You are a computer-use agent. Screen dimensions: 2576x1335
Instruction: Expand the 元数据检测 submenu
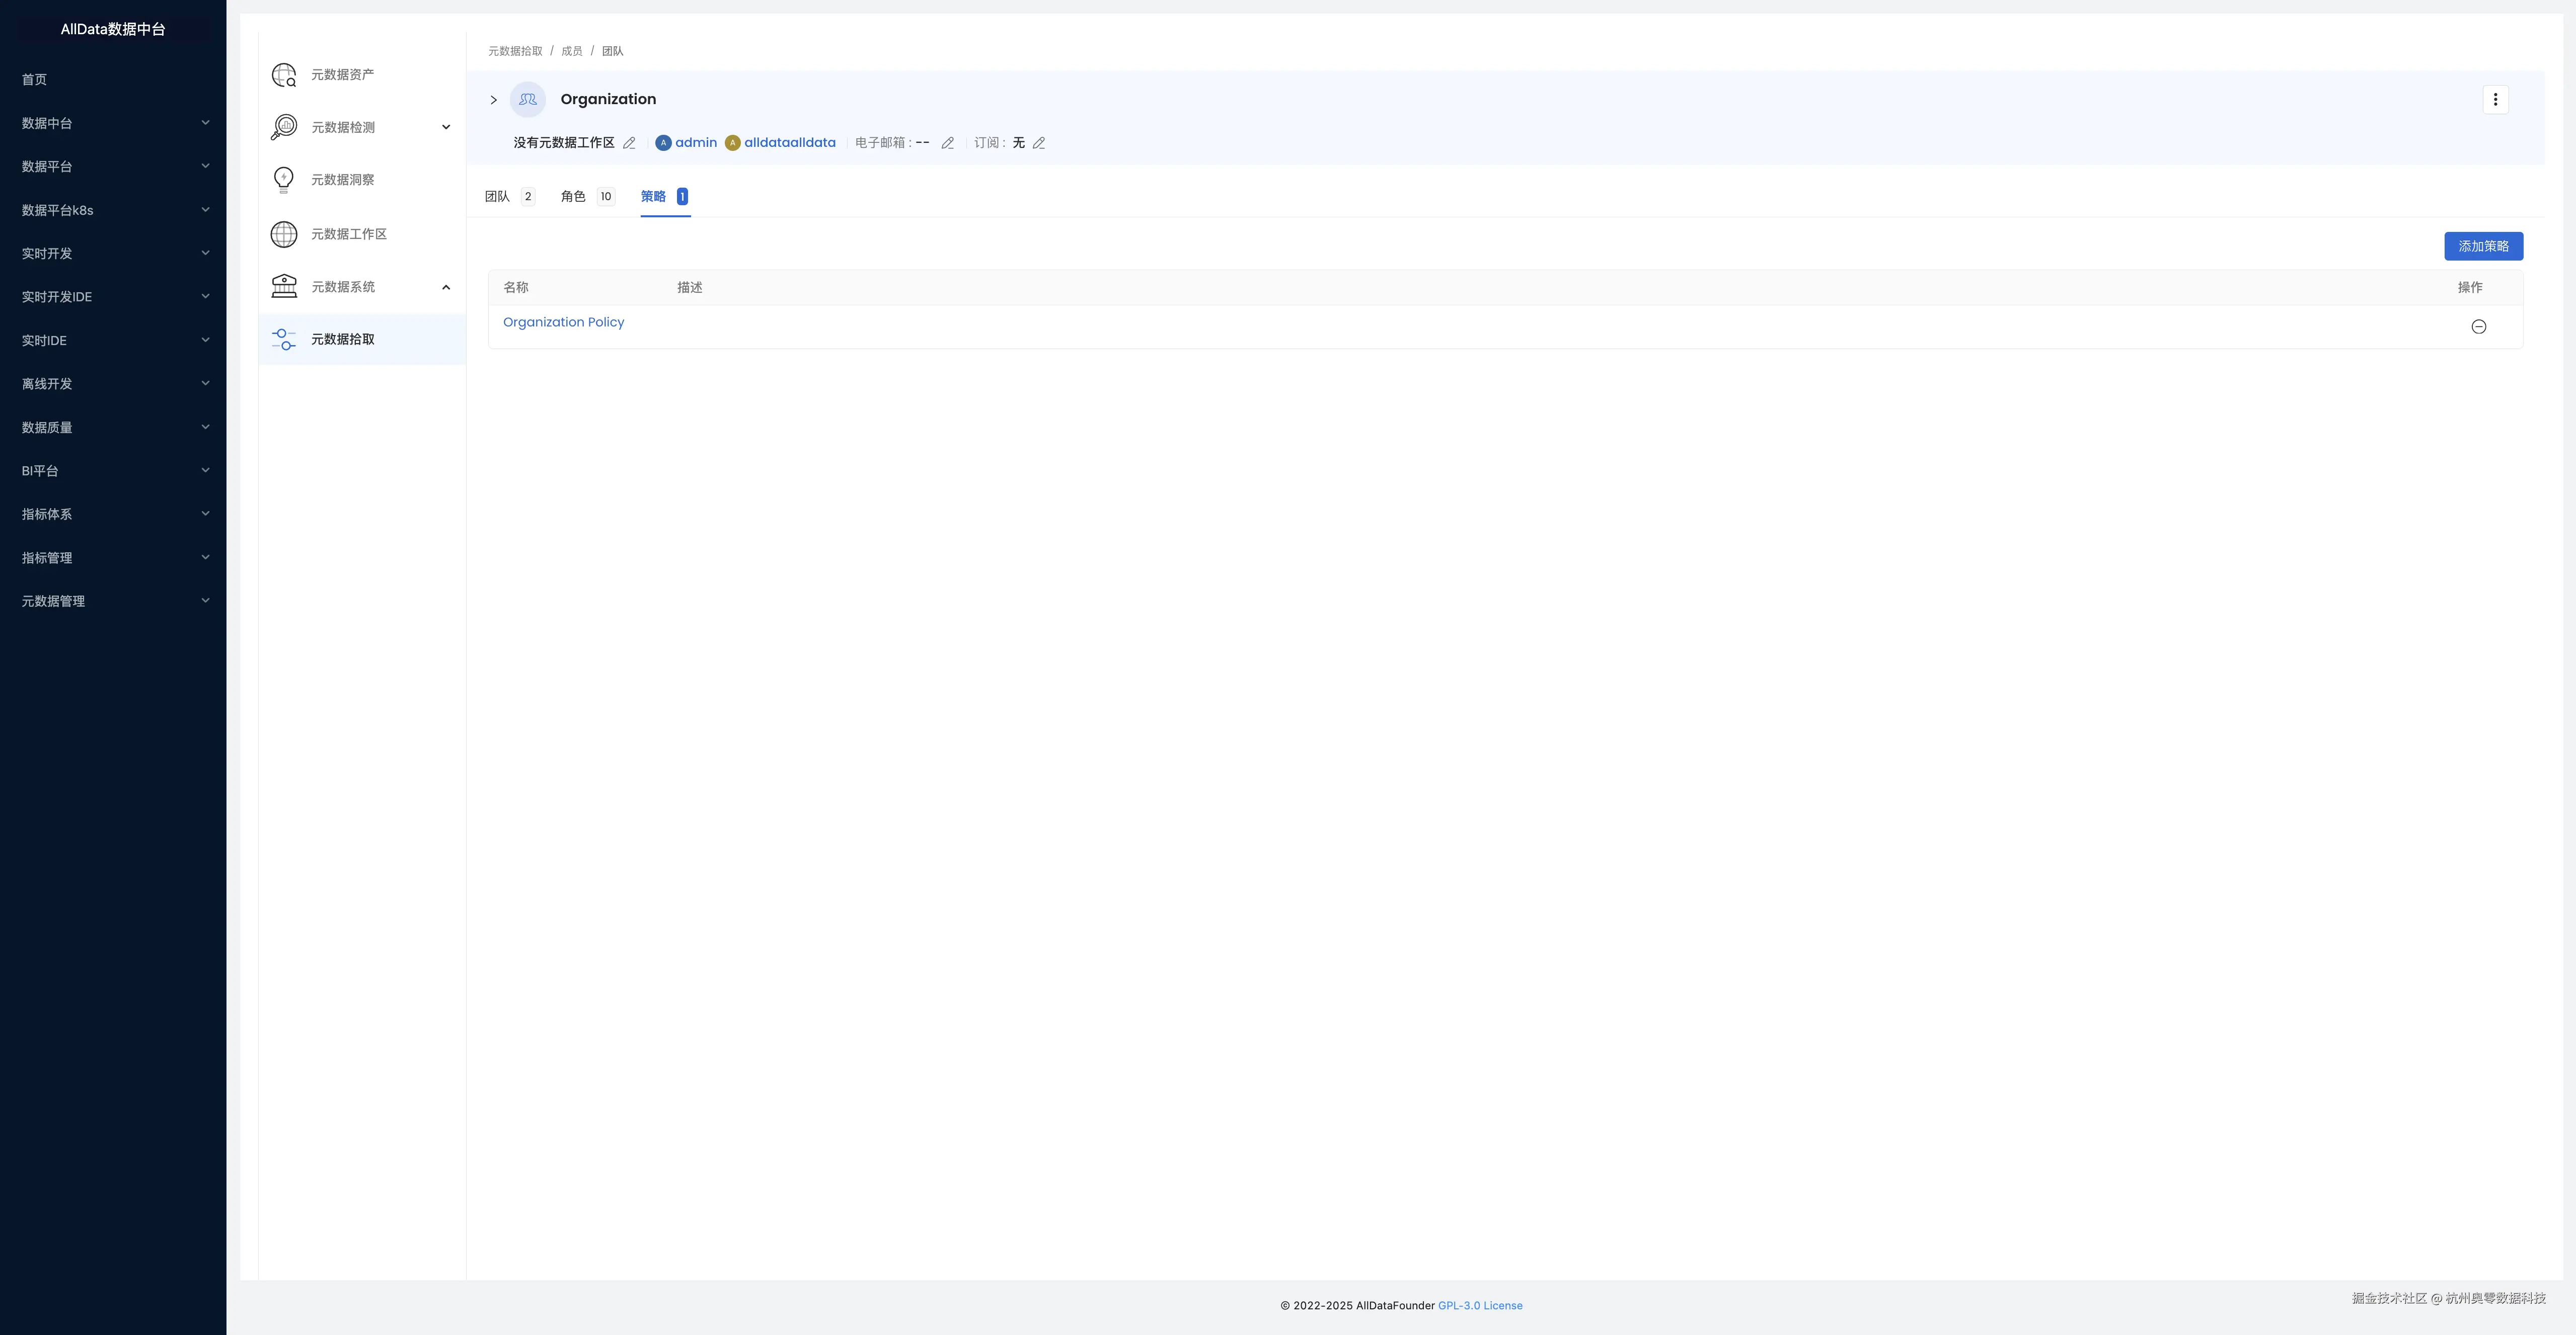click(x=446, y=127)
